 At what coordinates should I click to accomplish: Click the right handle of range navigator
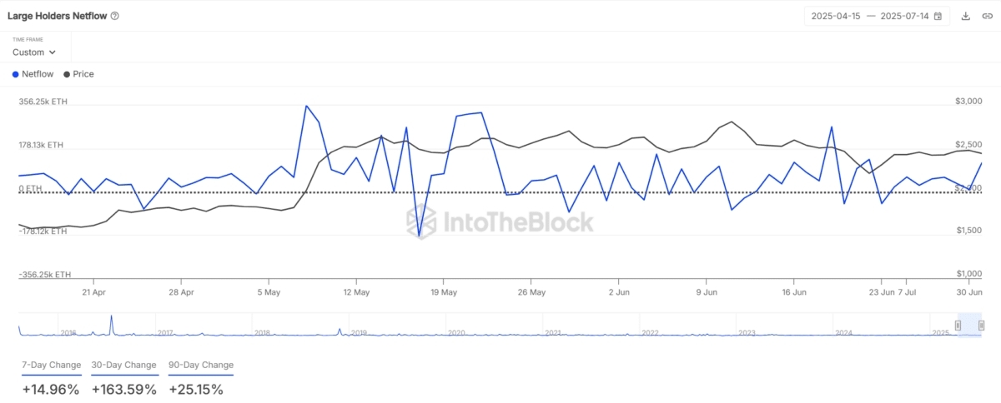(982, 325)
